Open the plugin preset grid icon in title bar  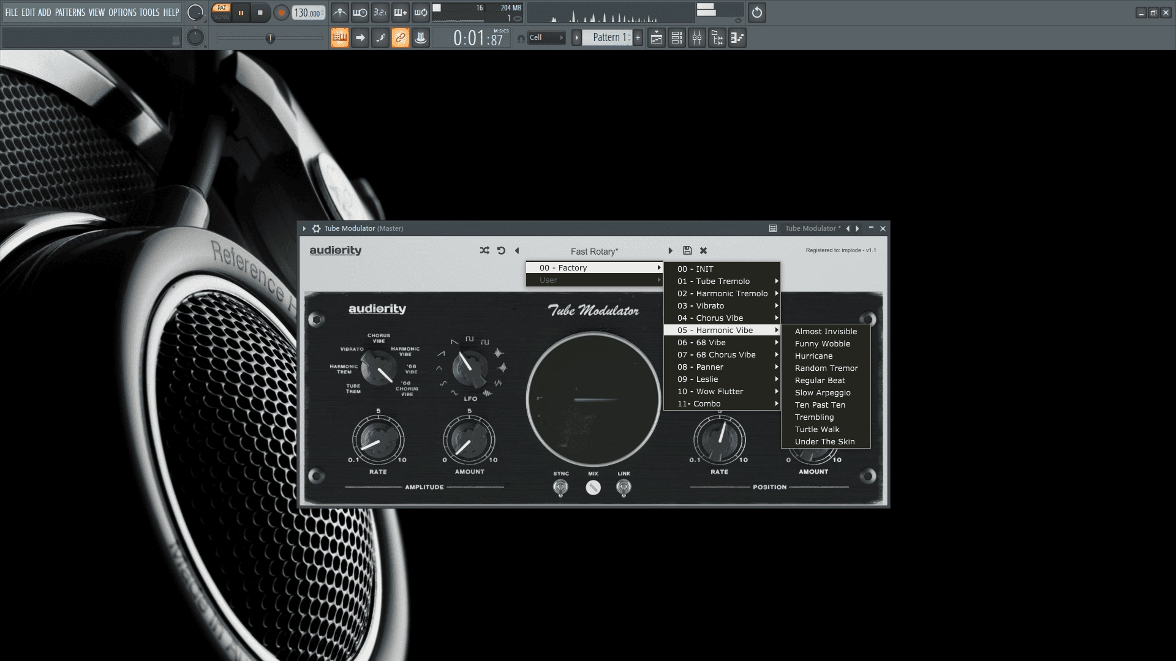773,228
